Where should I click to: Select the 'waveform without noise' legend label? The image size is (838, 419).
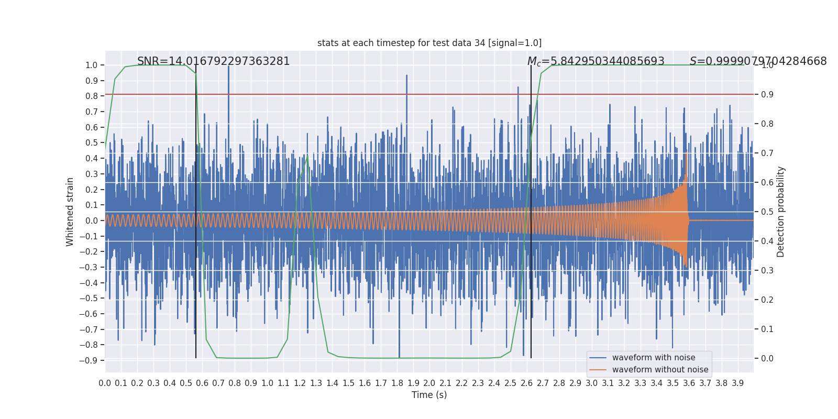point(660,370)
